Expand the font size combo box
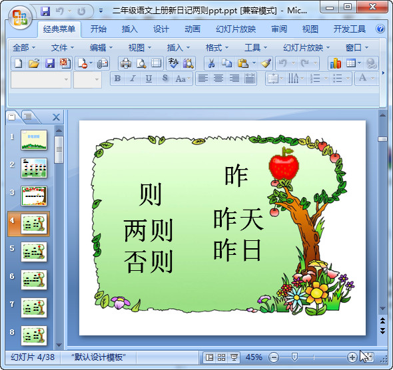This screenshot has width=393, height=370. tap(97, 80)
